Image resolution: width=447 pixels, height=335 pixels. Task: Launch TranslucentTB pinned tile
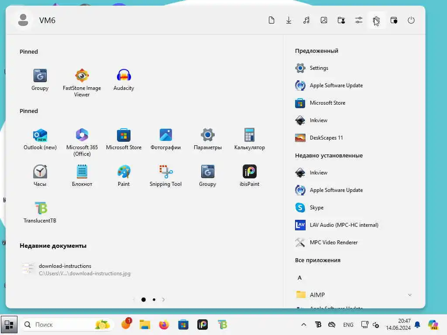pos(40,212)
